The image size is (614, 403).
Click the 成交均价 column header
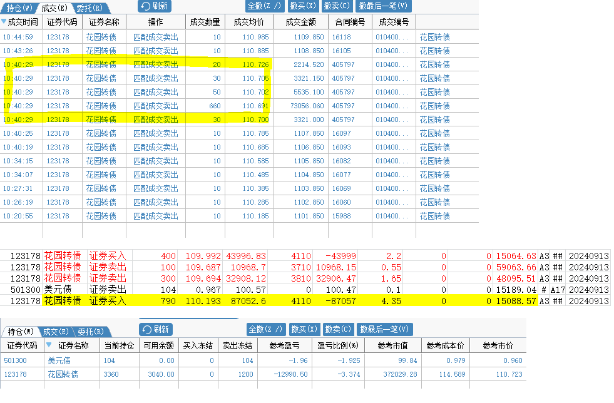coord(249,22)
